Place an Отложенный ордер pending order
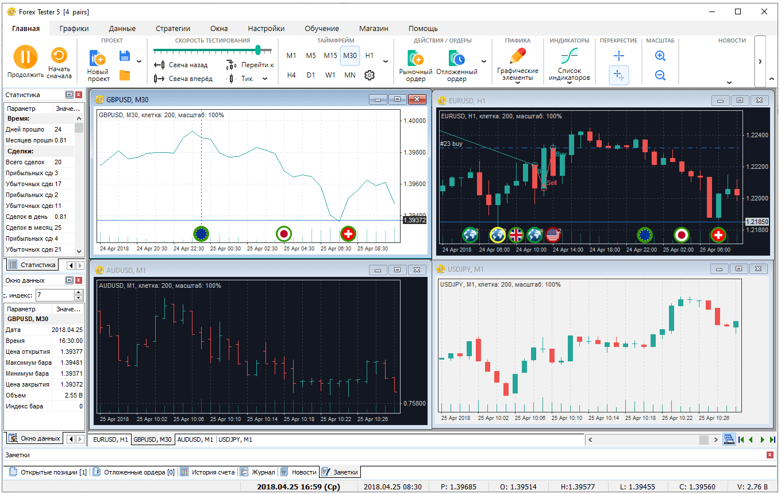Viewport: 781px width, 494px height. tap(457, 65)
